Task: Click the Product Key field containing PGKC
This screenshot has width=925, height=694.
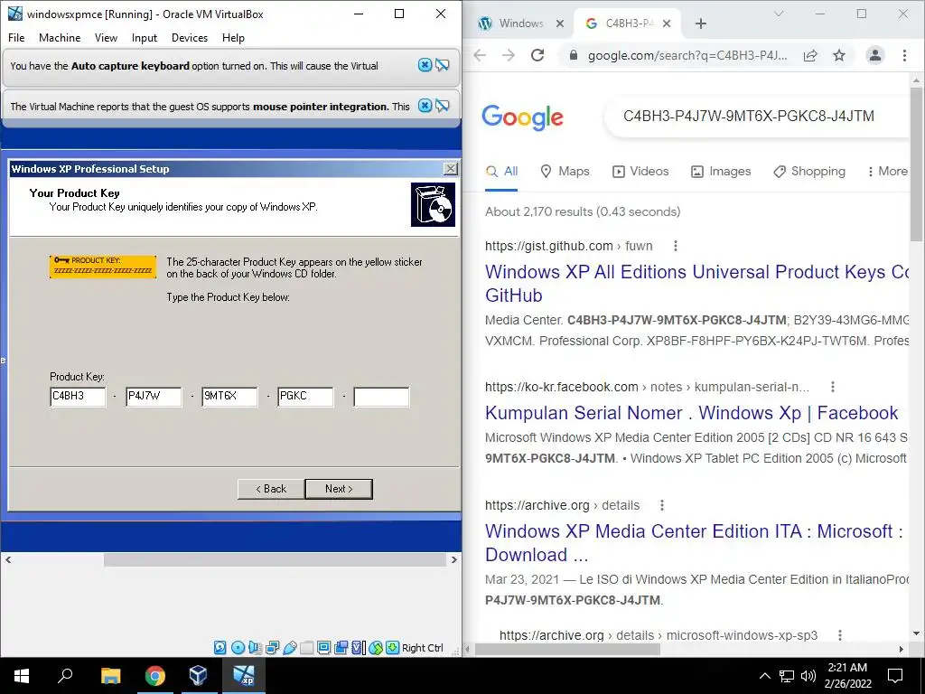Action: coord(305,397)
